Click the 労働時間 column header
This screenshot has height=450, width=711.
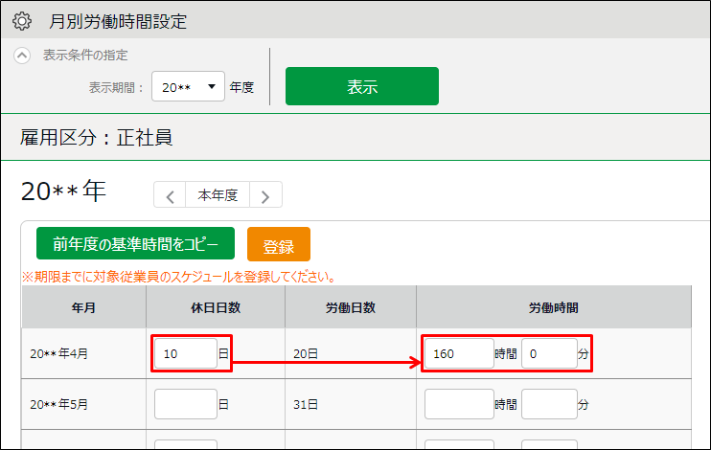pos(554,307)
